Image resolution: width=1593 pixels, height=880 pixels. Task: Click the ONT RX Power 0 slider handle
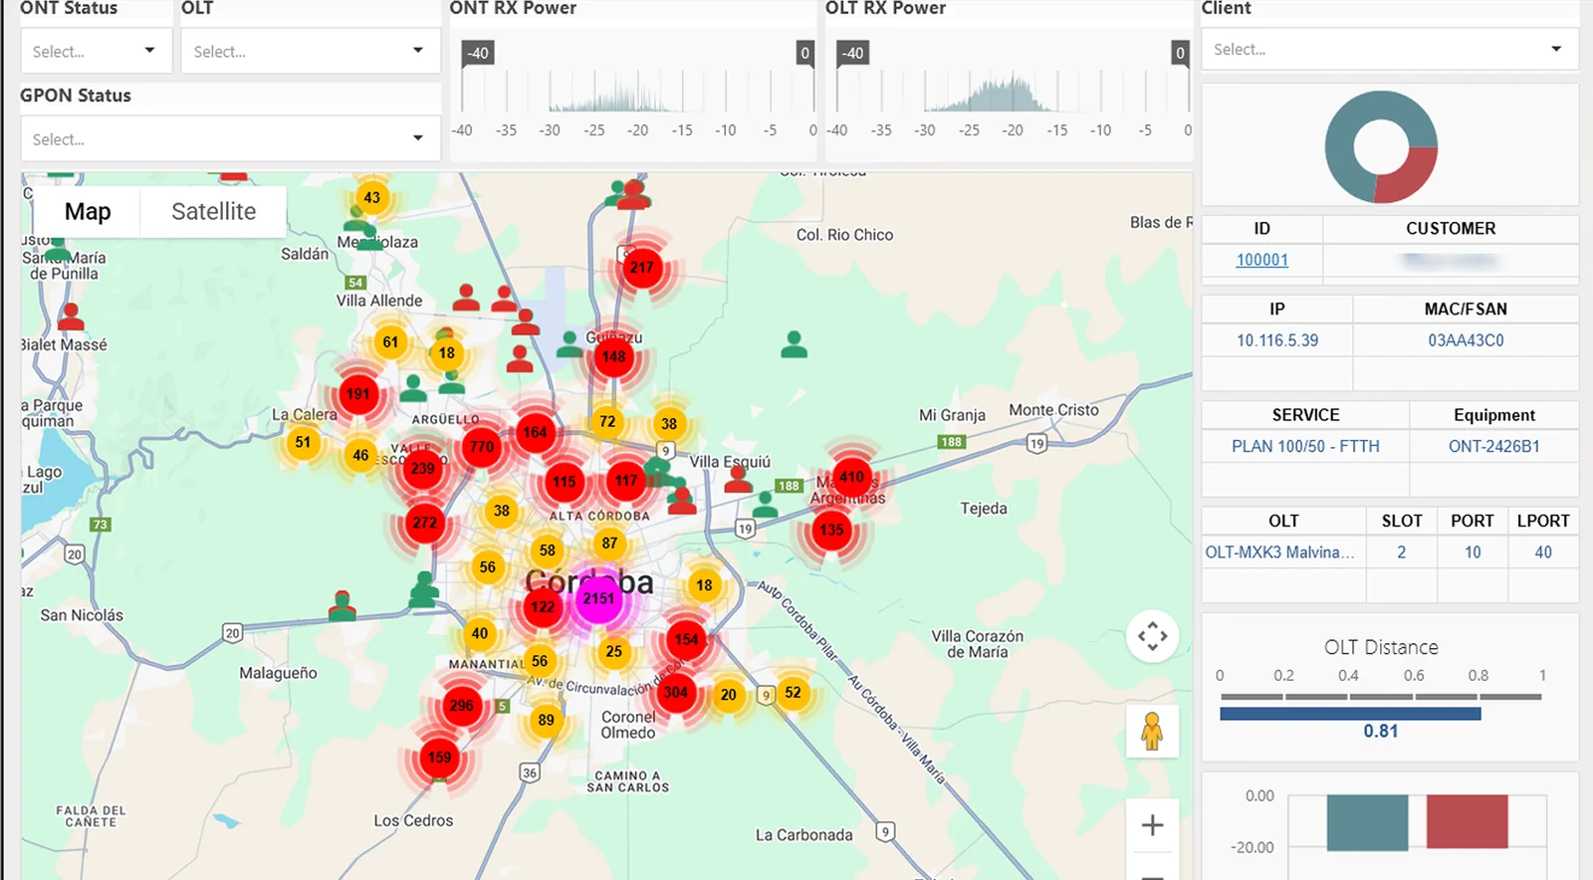coord(804,53)
